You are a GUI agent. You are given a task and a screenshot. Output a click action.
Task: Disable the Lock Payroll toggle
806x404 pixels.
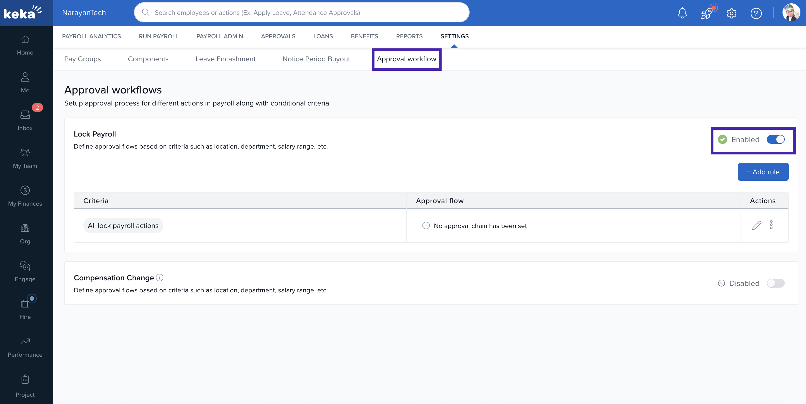775,140
